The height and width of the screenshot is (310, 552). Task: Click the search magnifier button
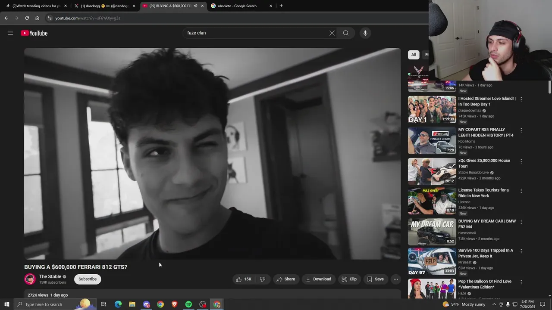(x=346, y=33)
